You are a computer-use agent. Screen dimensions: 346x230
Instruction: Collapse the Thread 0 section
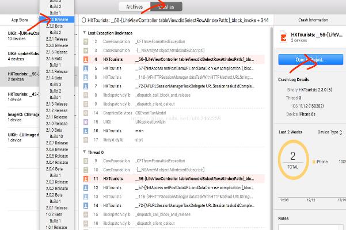click(84, 152)
